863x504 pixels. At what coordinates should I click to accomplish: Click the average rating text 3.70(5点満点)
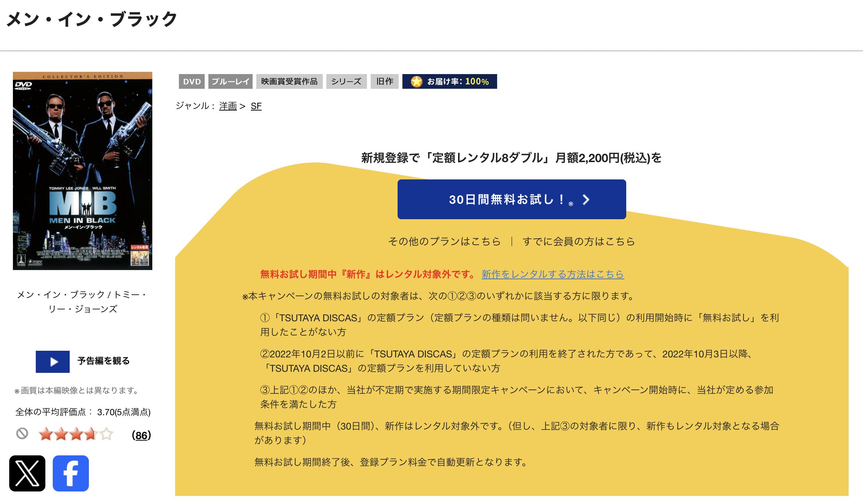pos(124,412)
